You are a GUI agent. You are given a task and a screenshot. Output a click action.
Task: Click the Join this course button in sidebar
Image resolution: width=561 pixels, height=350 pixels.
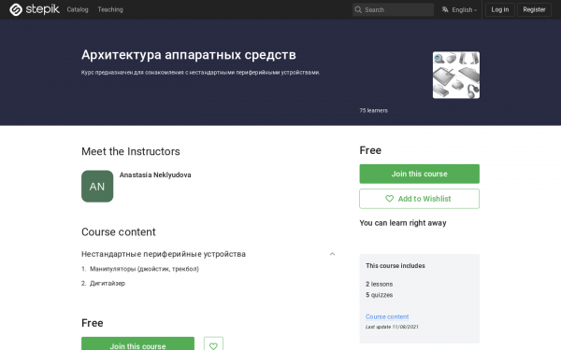click(419, 174)
